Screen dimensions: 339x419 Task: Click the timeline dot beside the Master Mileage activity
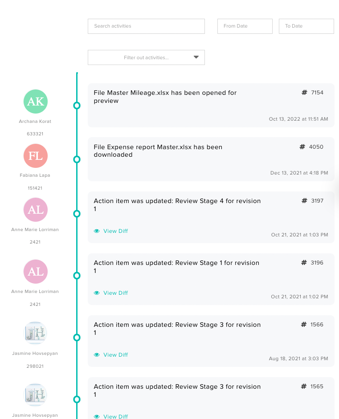[x=77, y=106]
